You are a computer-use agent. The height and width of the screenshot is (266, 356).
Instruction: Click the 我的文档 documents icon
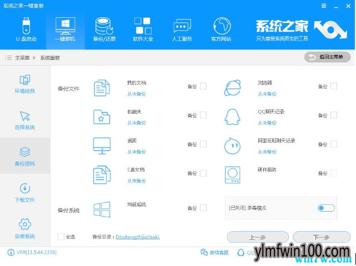(x=102, y=88)
